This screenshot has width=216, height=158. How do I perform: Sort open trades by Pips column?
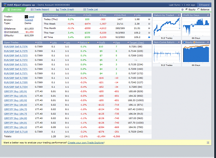[118, 43]
